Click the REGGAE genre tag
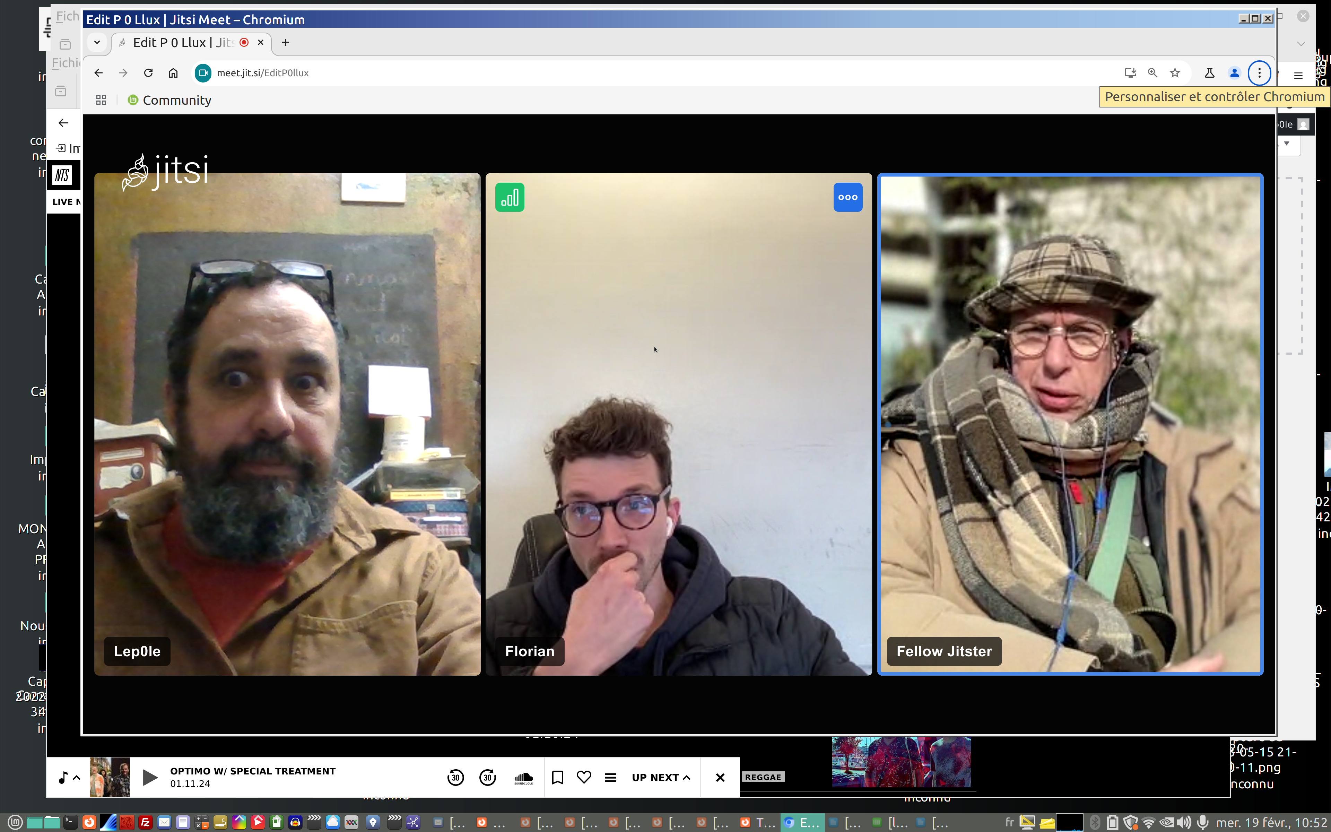The width and height of the screenshot is (1331, 832). (x=762, y=777)
